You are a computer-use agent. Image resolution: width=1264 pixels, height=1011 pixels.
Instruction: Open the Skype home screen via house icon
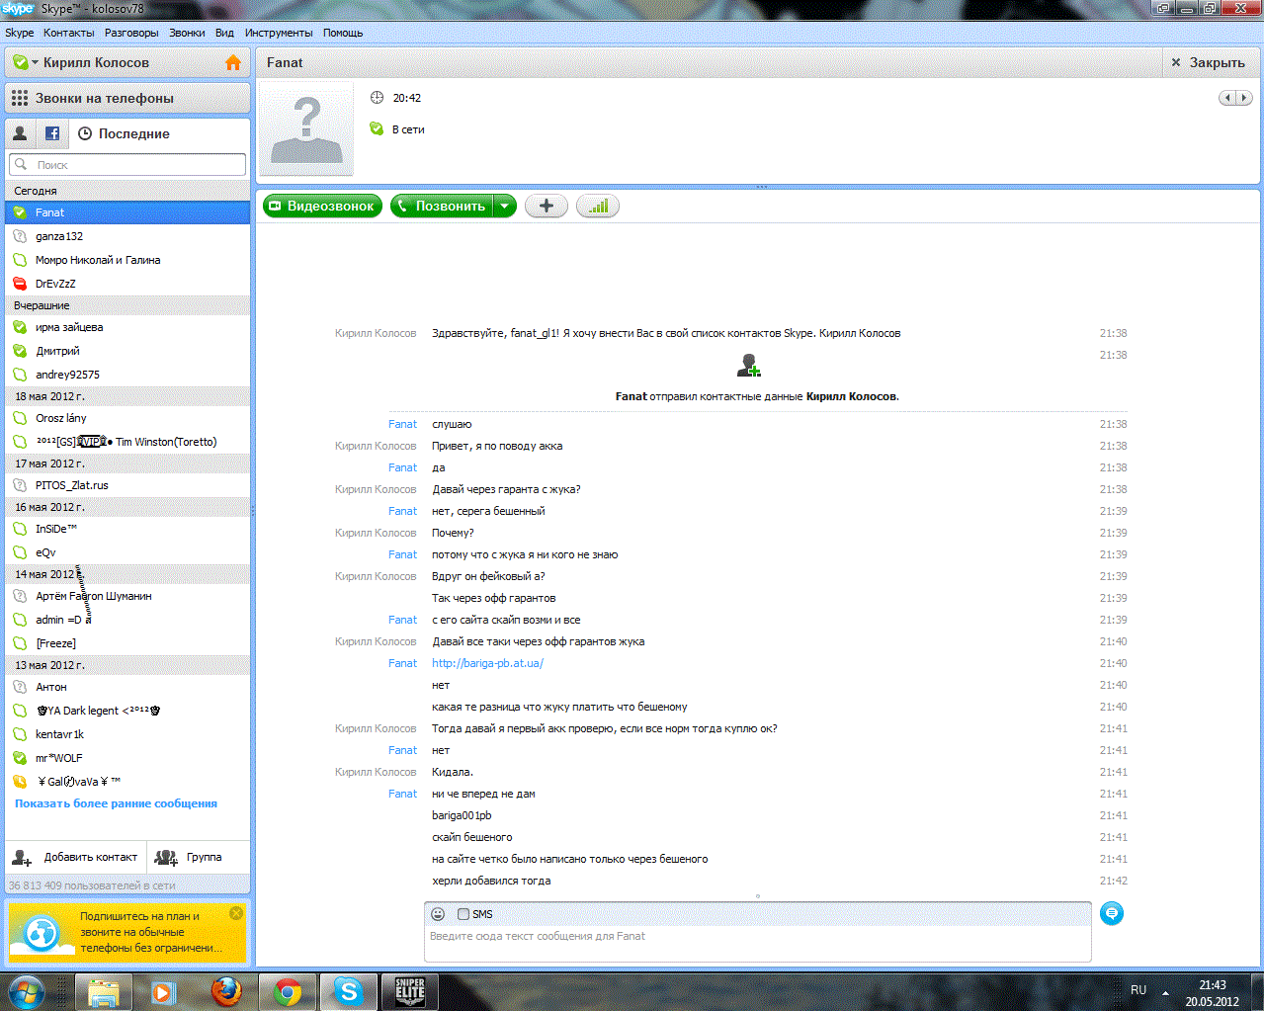point(233,62)
